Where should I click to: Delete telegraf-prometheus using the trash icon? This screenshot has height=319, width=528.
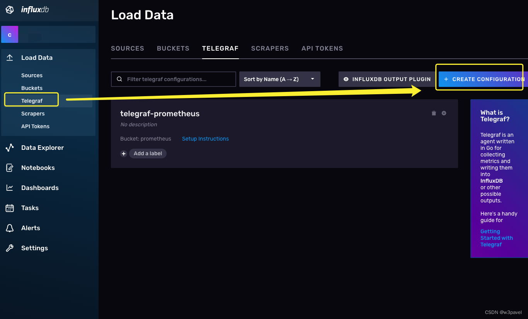click(434, 113)
